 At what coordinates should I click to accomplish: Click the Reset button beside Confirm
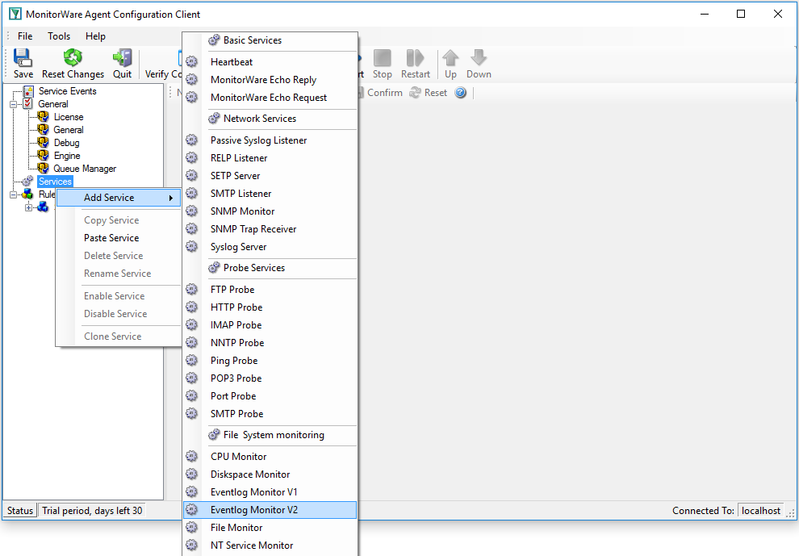tap(429, 93)
